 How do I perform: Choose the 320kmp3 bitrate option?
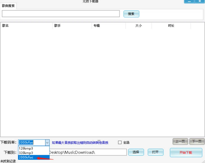point(34,153)
